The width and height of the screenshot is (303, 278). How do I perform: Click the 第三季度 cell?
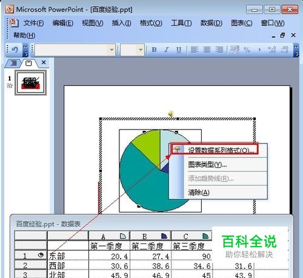191,246
